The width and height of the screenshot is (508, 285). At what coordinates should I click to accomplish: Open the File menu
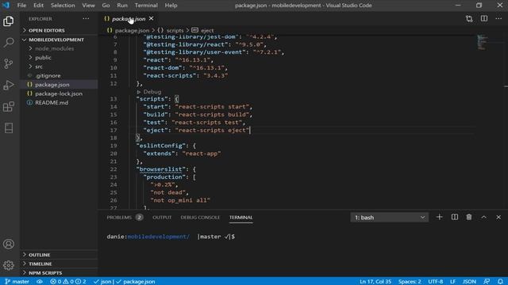[21, 6]
